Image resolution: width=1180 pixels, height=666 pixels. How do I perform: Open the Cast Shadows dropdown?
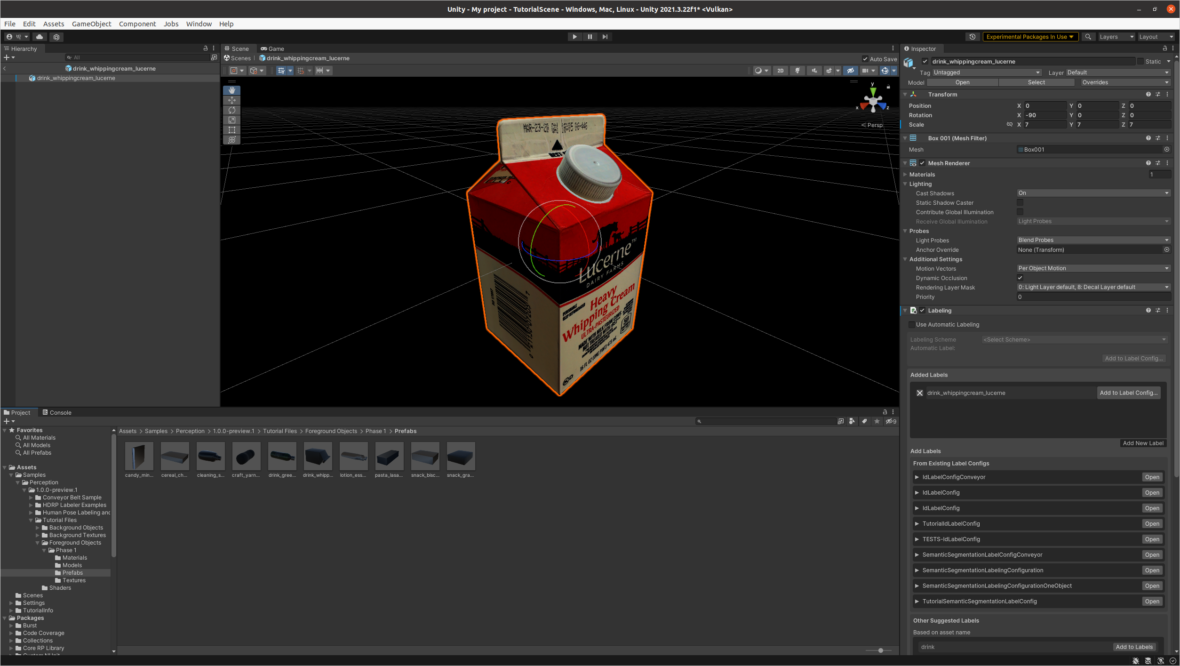coord(1093,193)
